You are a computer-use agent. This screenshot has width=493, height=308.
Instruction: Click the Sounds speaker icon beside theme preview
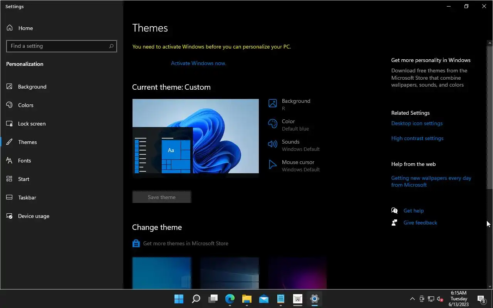coord(273,144)
